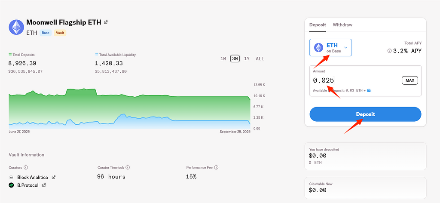Click the wallet icon after Available to Deposit
This screenshot has height=203, width=440.
click(x=369, y=90)
